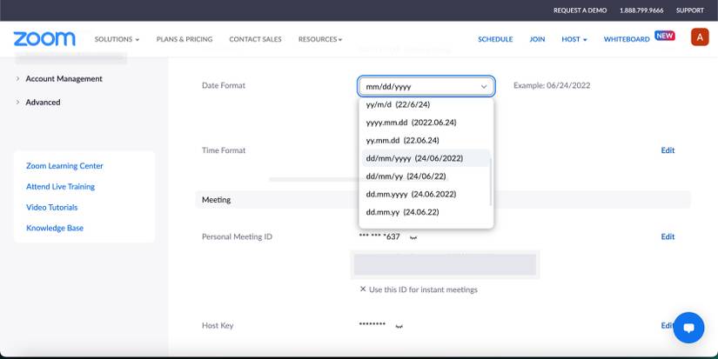Click the Host Key label
Screen dimensions: 718x359
tap(218, 326)
